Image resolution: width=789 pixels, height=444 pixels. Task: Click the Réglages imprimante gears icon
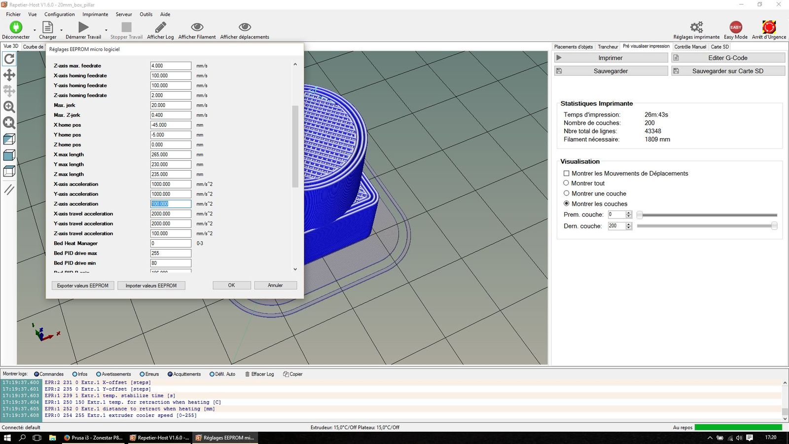point(696,27)
